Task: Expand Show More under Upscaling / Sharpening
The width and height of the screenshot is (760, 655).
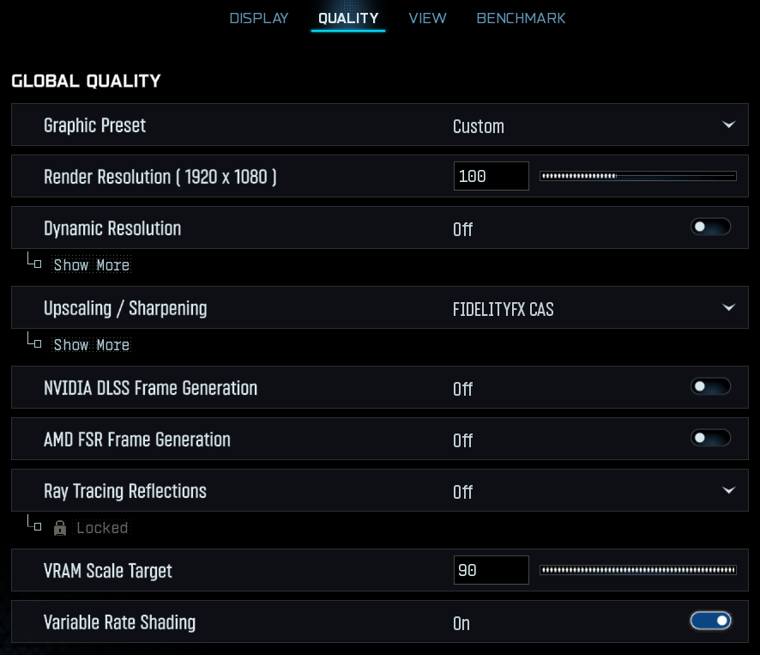Action: 92,345
